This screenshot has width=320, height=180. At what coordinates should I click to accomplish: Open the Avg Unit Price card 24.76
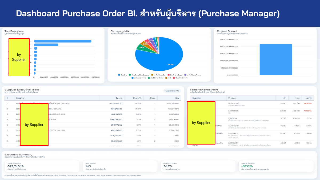tap(198, 166)
